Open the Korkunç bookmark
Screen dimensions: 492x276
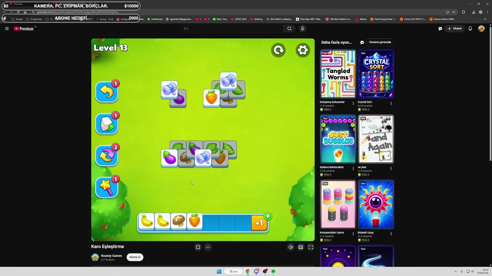pos(256,19)
